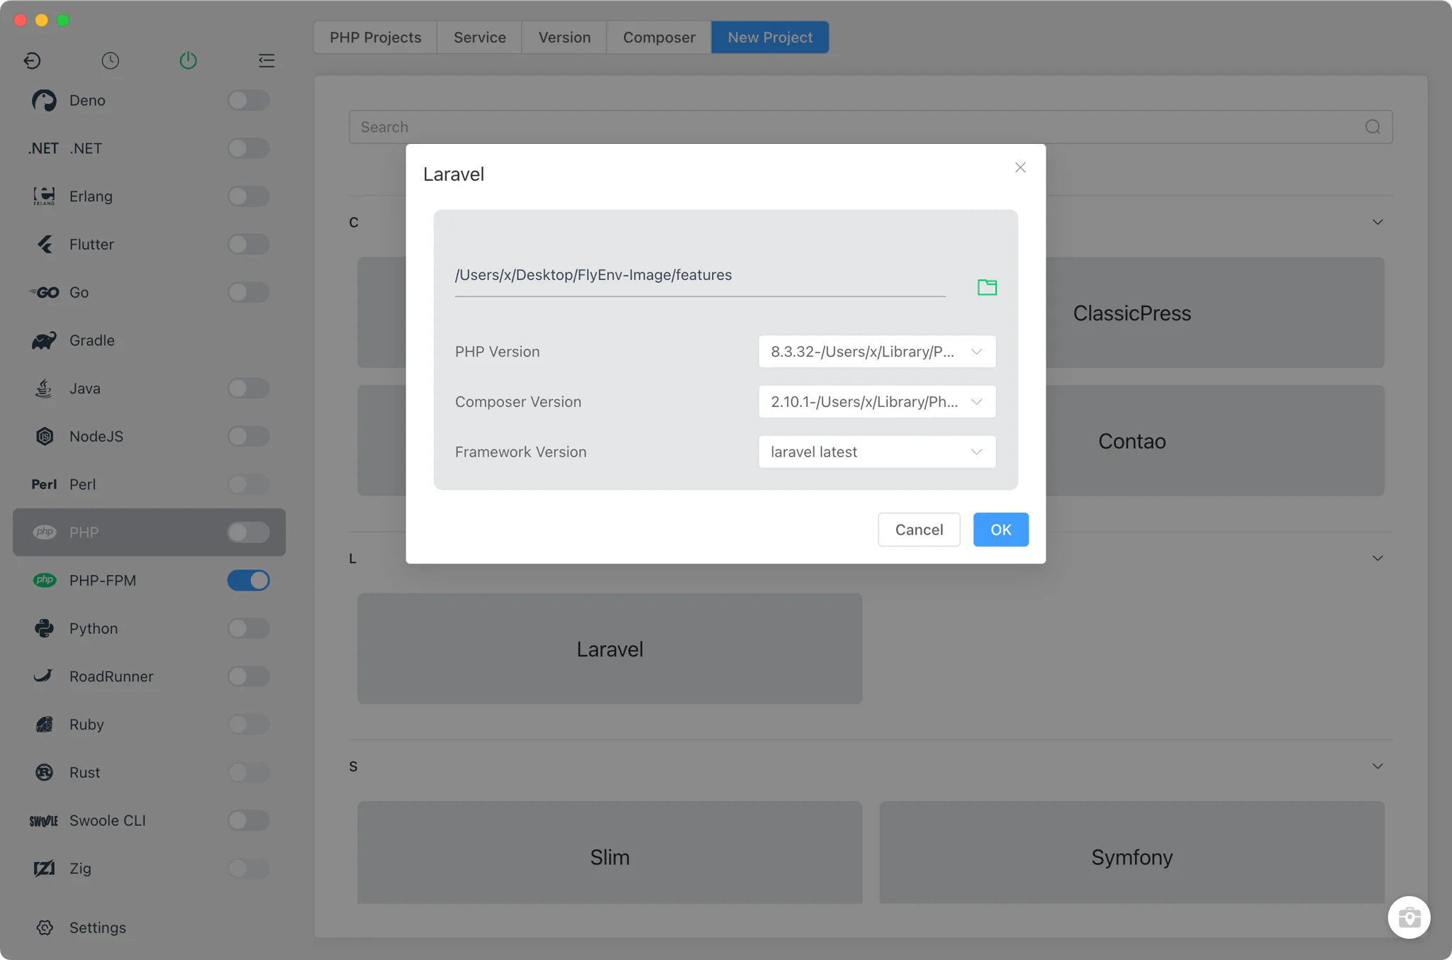
Task: Click the PHP-FPM green icon
Action: click(44, 580)
